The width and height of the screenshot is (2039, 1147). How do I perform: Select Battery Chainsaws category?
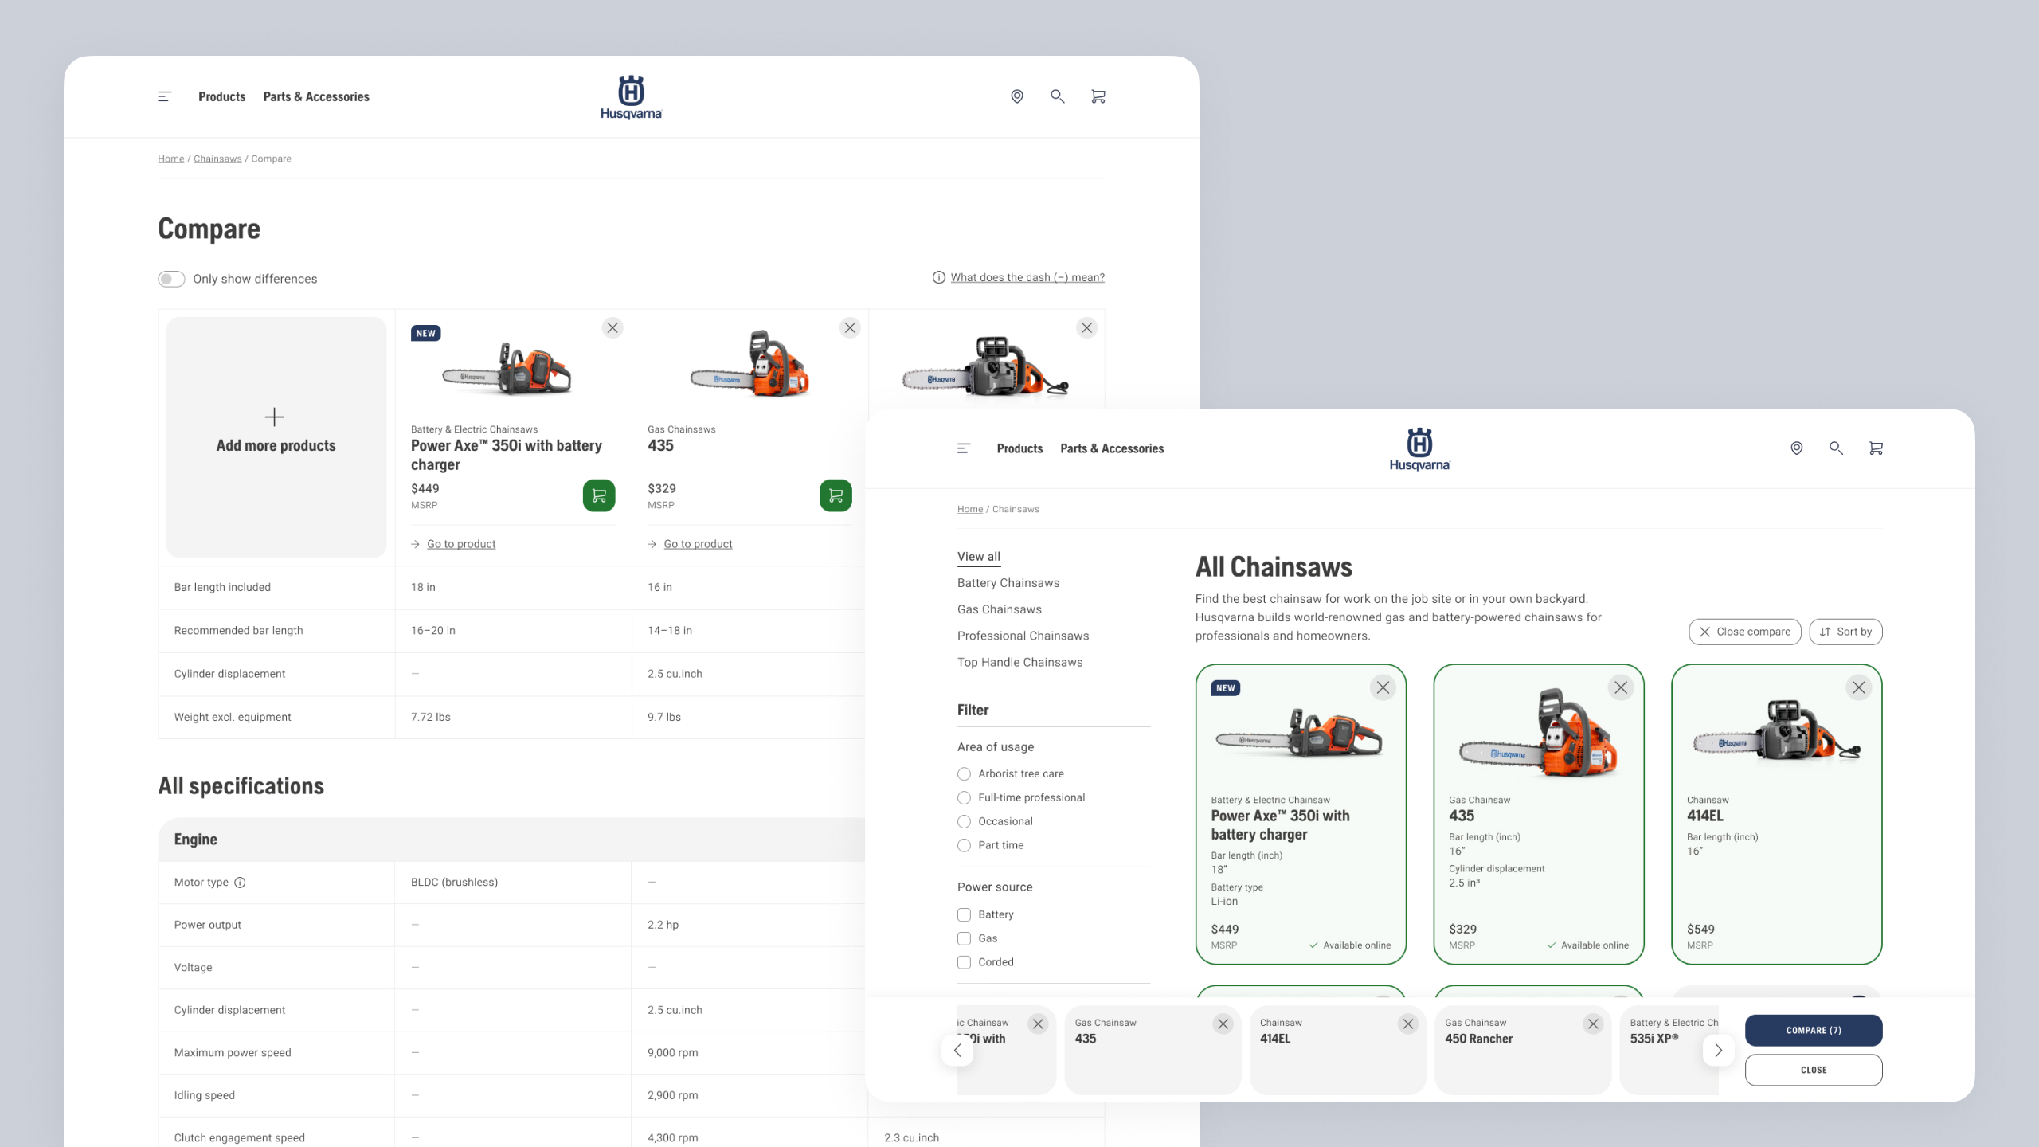click(1008, 583)
